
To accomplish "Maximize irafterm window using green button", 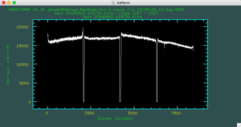I will click(14, 3).
